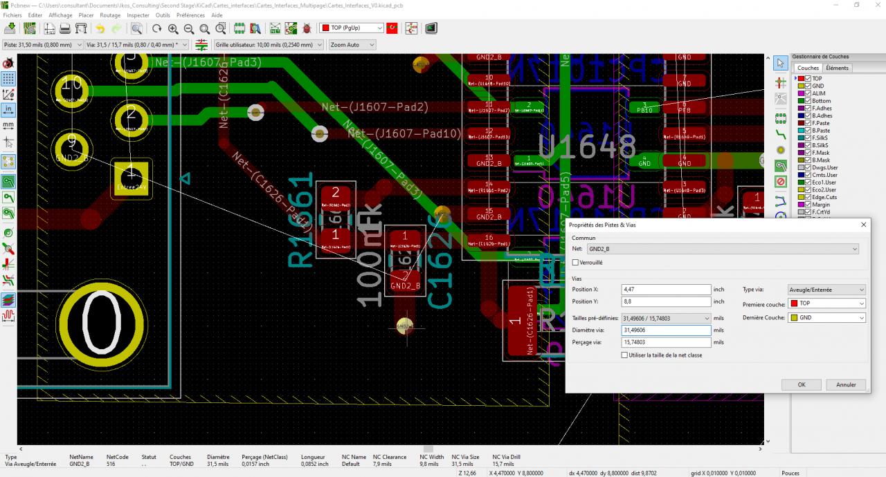Toggle TOP layer visibility checkbox
886x477 pixels.
point(808,79)
